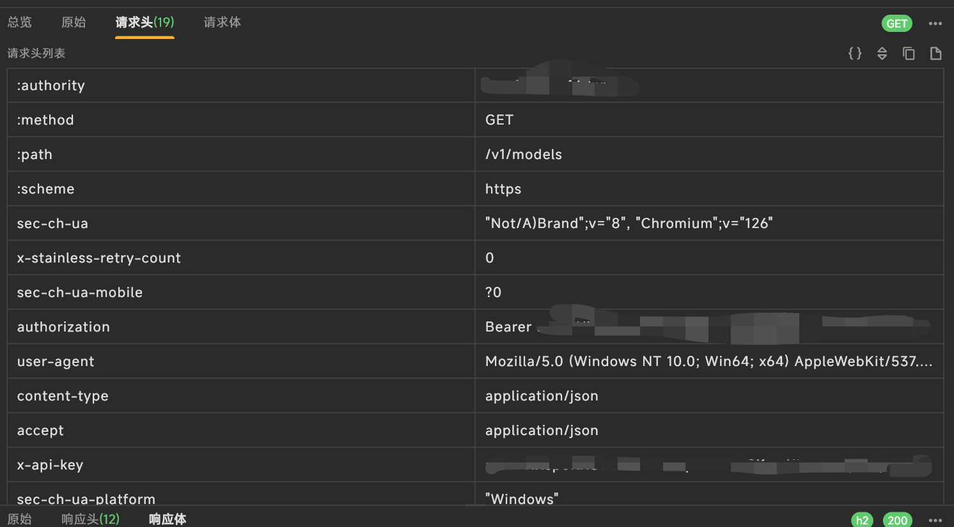Viewport: 954px width, 527px height.
Task: Click the h2 protocol badge
Action: click(x=862, y=520)
